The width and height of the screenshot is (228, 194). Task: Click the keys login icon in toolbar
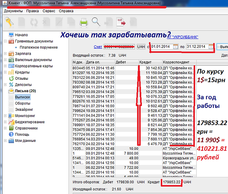[x=9, y=22]
